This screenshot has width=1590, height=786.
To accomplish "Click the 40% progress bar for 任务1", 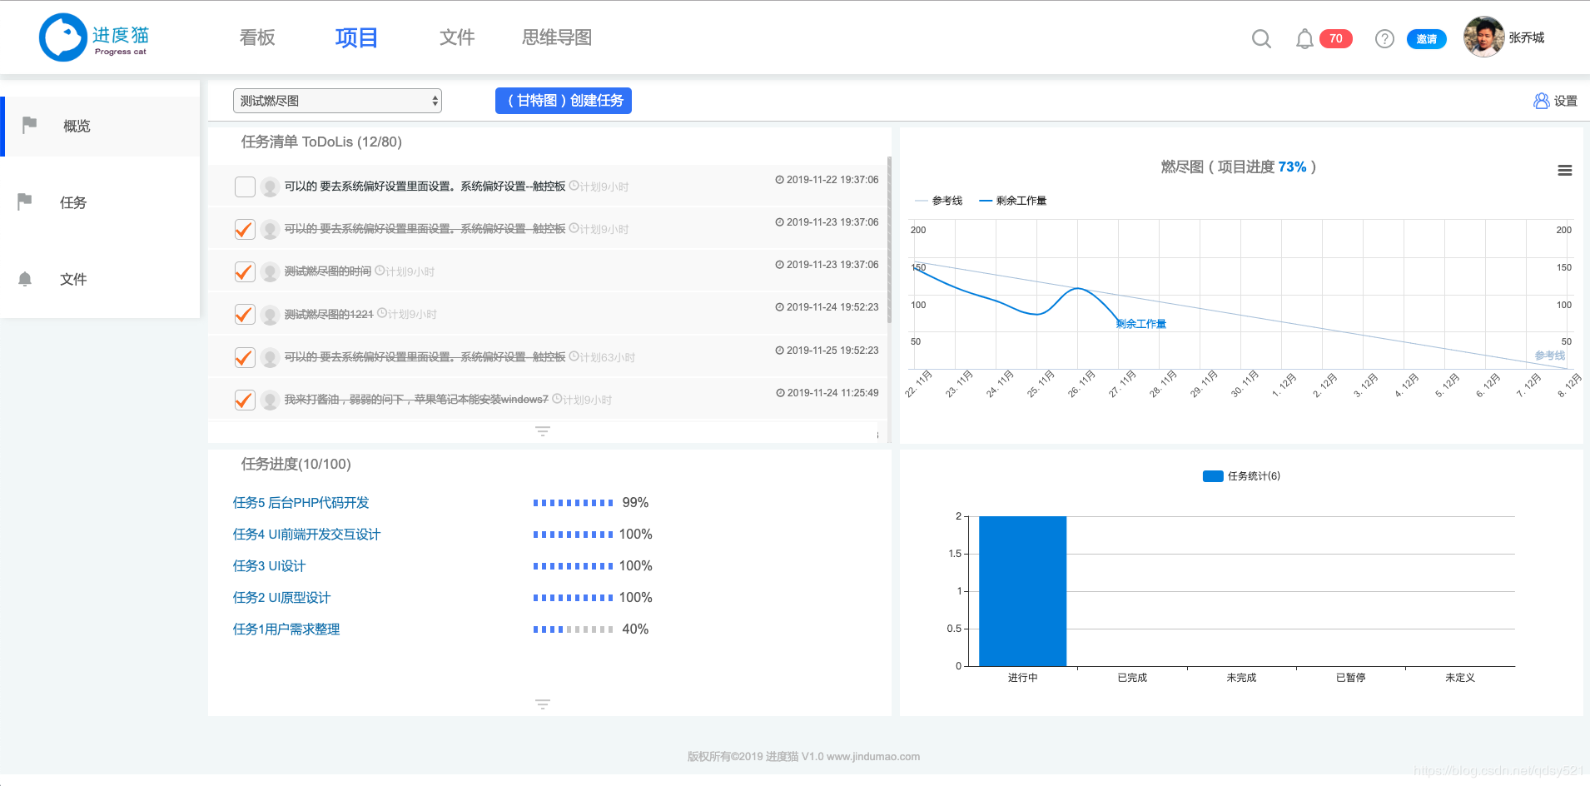I will pyautogui.click(x=574, y=629).
